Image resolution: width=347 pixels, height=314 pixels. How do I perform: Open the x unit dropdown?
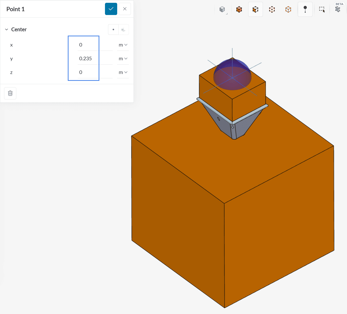coord(123,45)
